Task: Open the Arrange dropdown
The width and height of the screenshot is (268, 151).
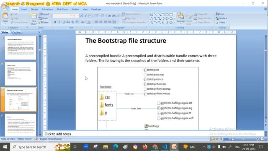Action: [x=180, y=18]
